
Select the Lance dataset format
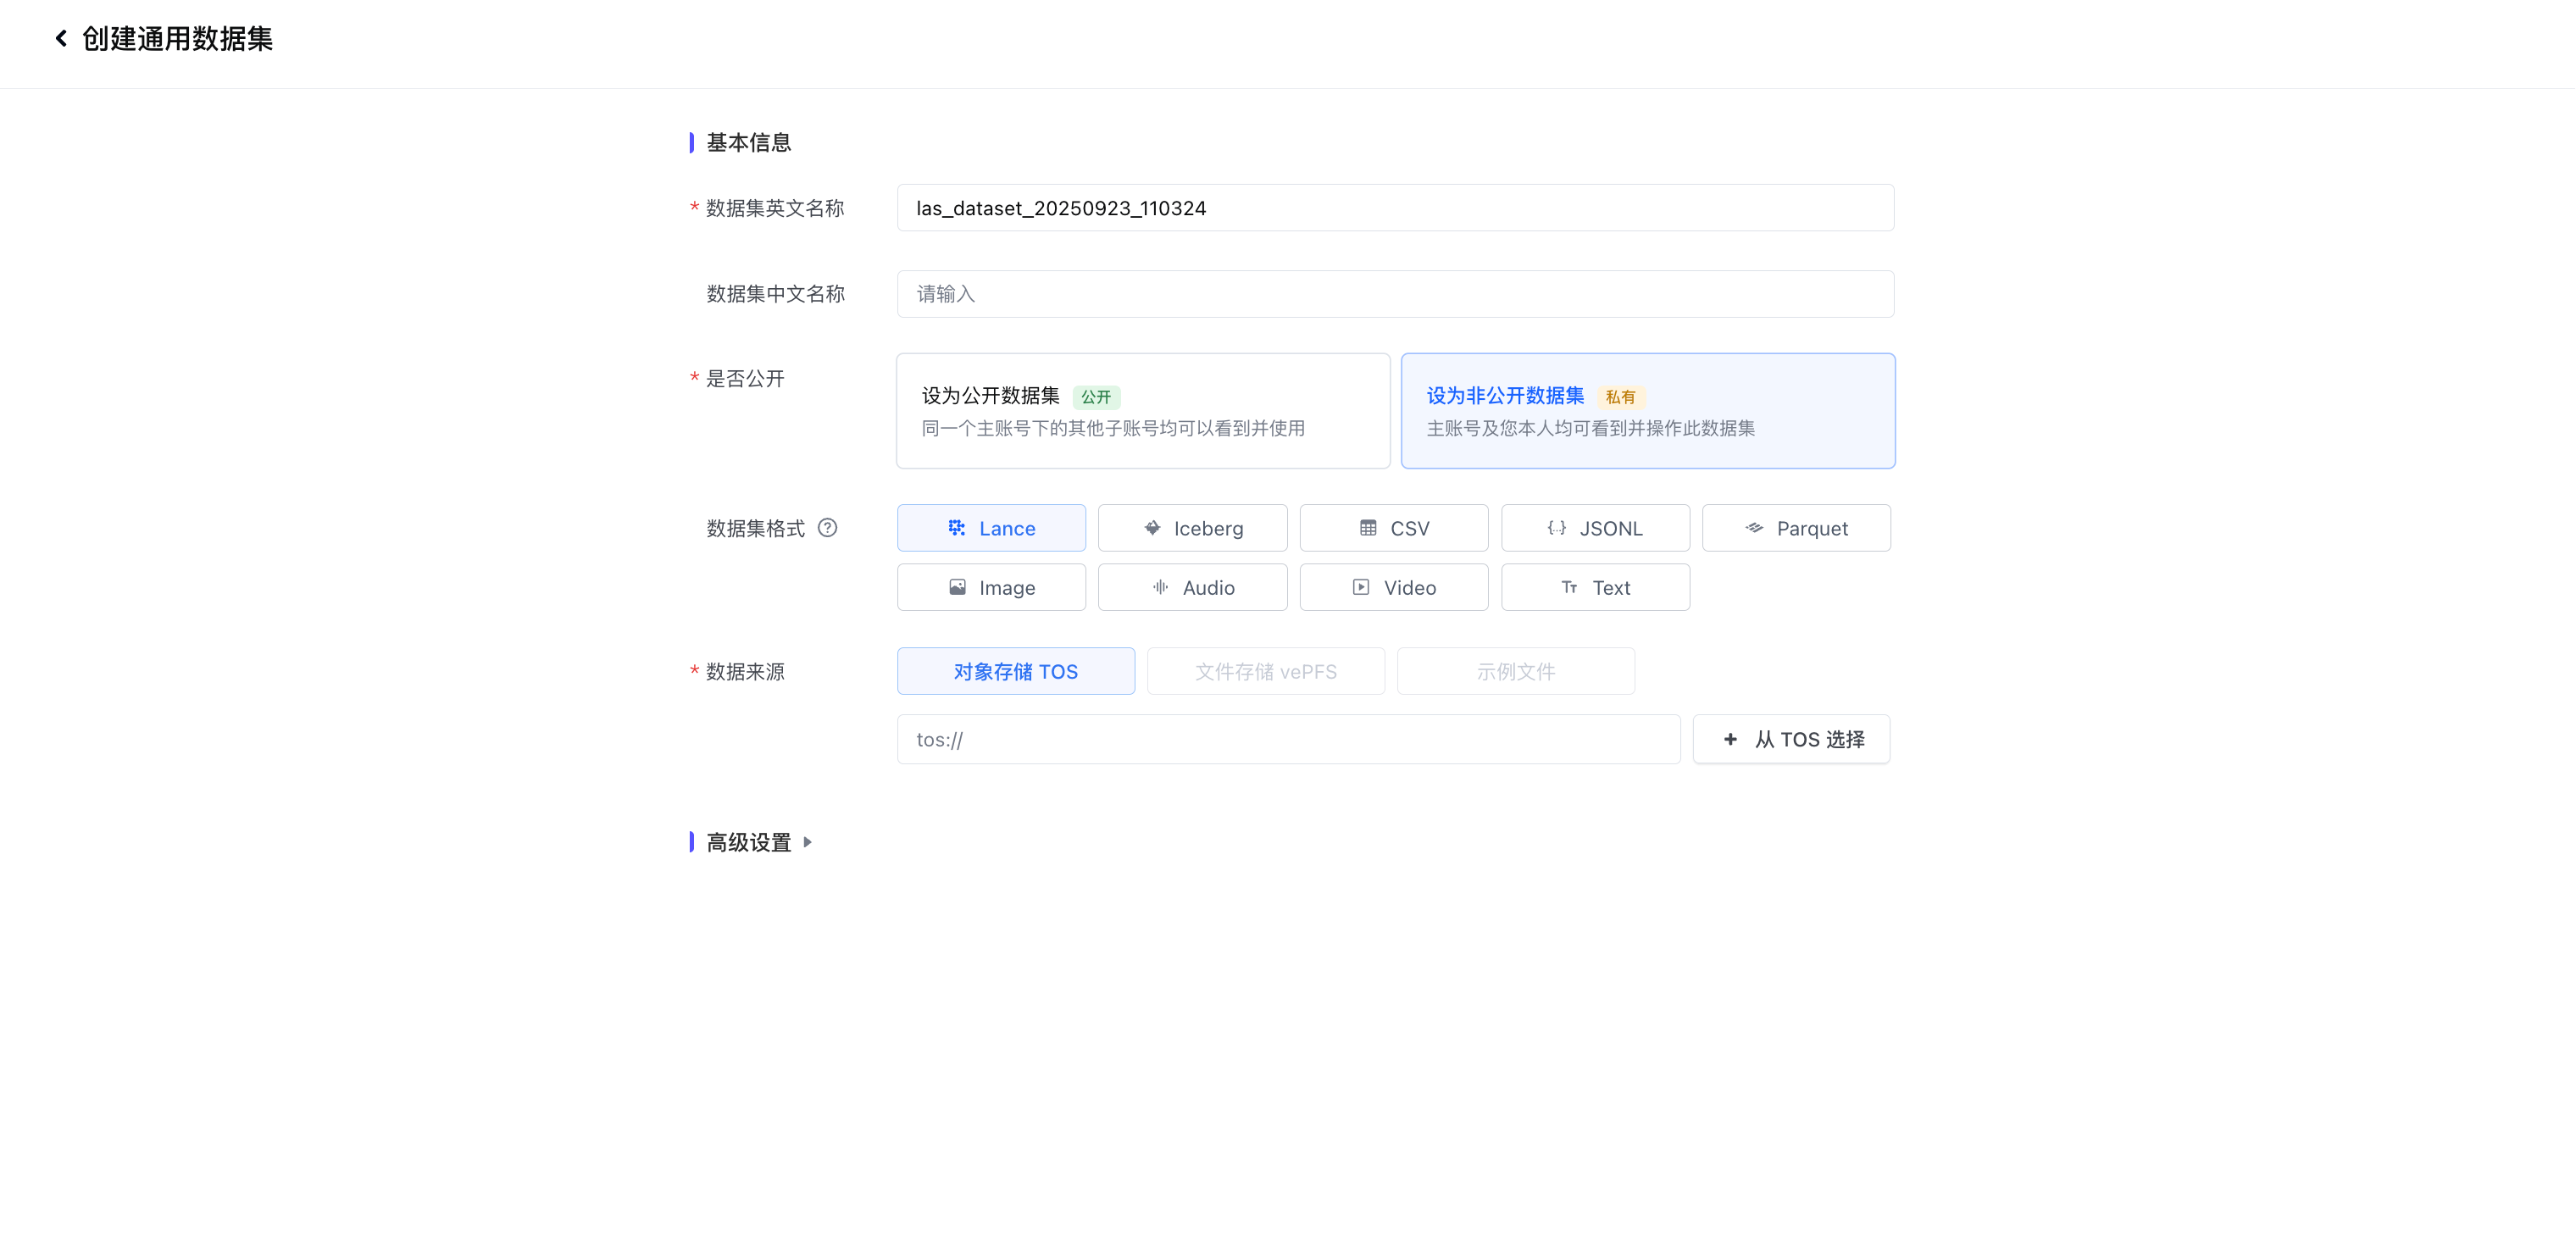coord(991,527)
